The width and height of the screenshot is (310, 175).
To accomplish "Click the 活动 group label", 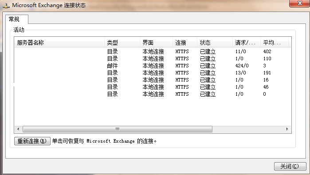I will pos(19,30).
